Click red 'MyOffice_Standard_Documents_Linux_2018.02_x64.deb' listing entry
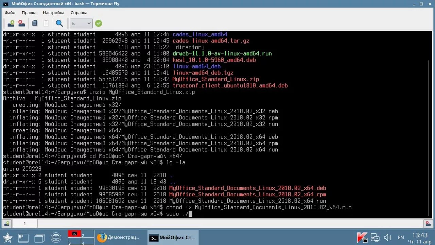Viewport: 435px width, 245px height. point(248,188)
